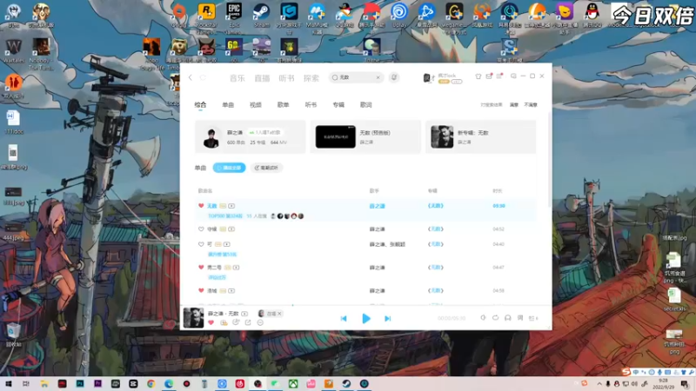The width and height of the screenshot is (696, 391).
Task: Unlike the song 渡城 via its red heart
Action: tap(201, 291)
